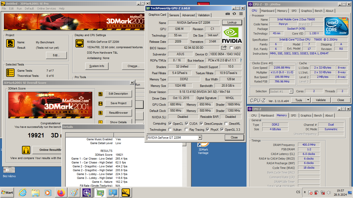This screenshot has height=198, width=353.
Task: Click the Project icon beside My Benchmark
Action: click(x=10, y=43)
